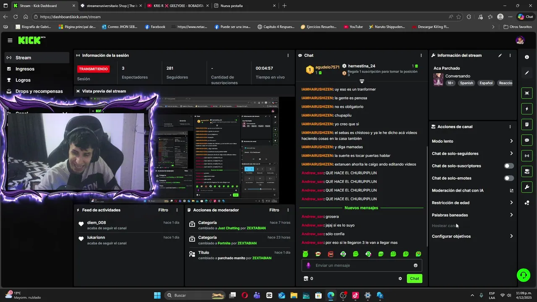Screen dimensions: 537x302
Task: Click the pencil edit icon in right sidebar
Action: coord(527,73)
